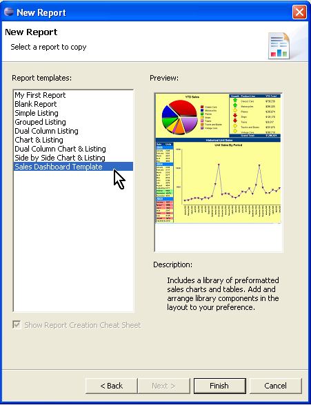
Task: Click the report wizard banner icon
Action: [x=279, y=45]
